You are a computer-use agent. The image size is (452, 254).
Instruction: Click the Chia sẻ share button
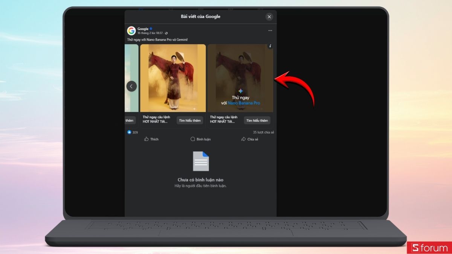(250, 139)
